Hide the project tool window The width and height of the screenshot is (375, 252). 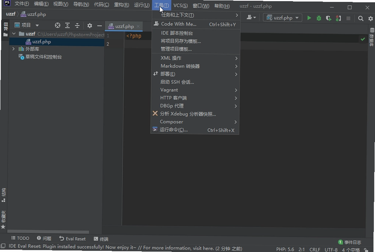point(99,26)
